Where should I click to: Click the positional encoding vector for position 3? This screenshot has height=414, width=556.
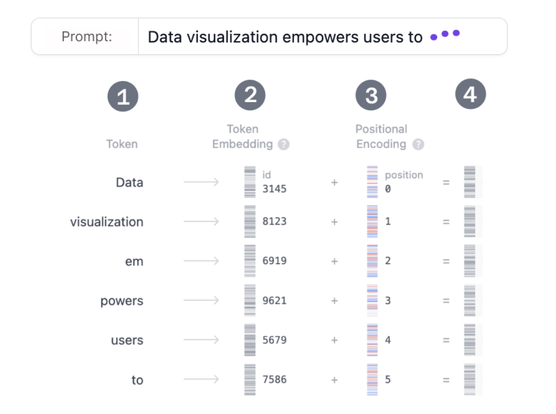pos(372,300)
